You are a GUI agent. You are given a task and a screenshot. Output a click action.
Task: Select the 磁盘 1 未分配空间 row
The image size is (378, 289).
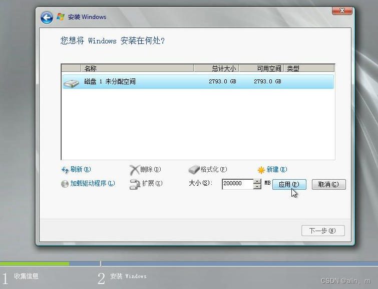pos(198,81)
